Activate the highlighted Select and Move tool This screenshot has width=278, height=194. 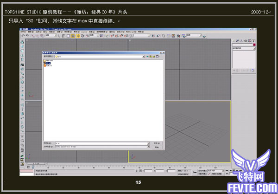pos(78,36)
